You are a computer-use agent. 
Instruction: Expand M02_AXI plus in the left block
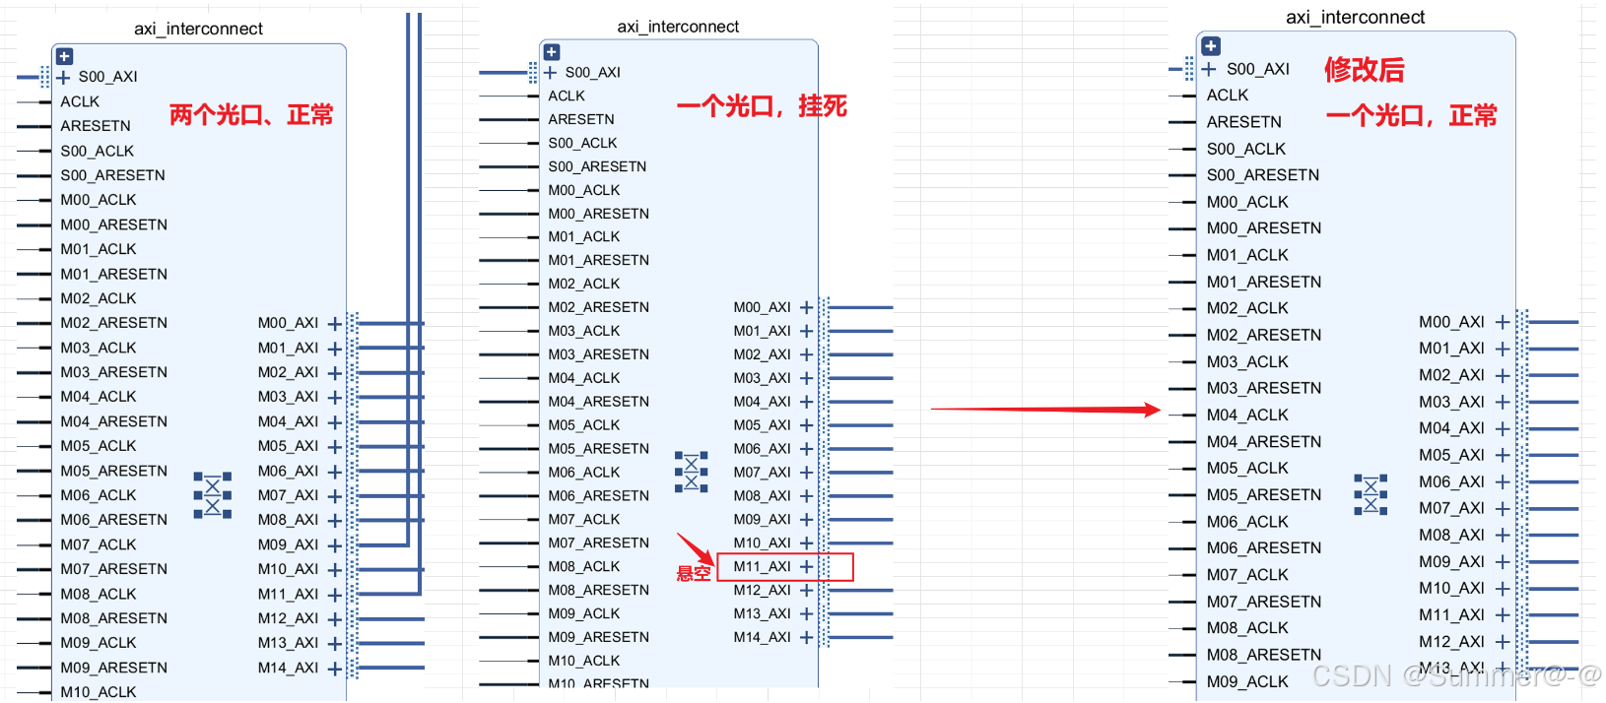point(335,373)
